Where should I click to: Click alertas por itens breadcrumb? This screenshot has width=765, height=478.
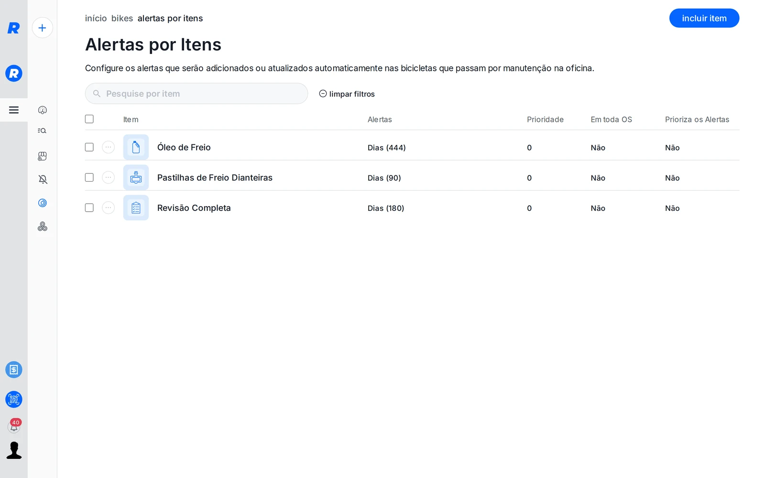pos(170,18)
